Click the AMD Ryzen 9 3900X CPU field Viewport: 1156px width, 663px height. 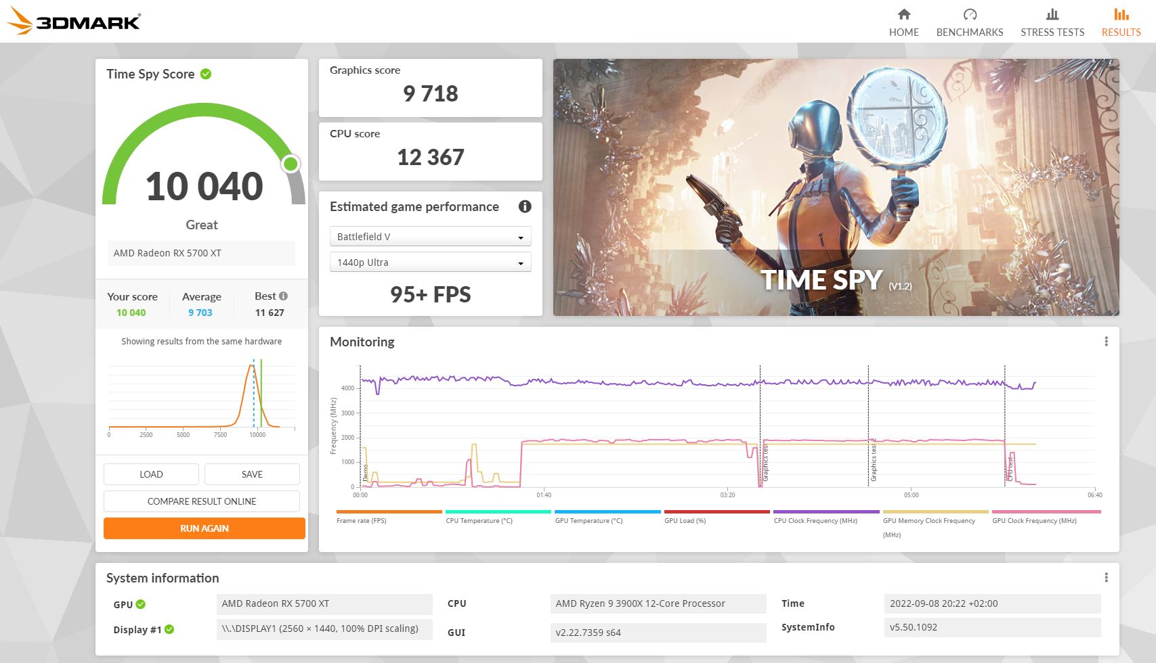tap(658, 603)
